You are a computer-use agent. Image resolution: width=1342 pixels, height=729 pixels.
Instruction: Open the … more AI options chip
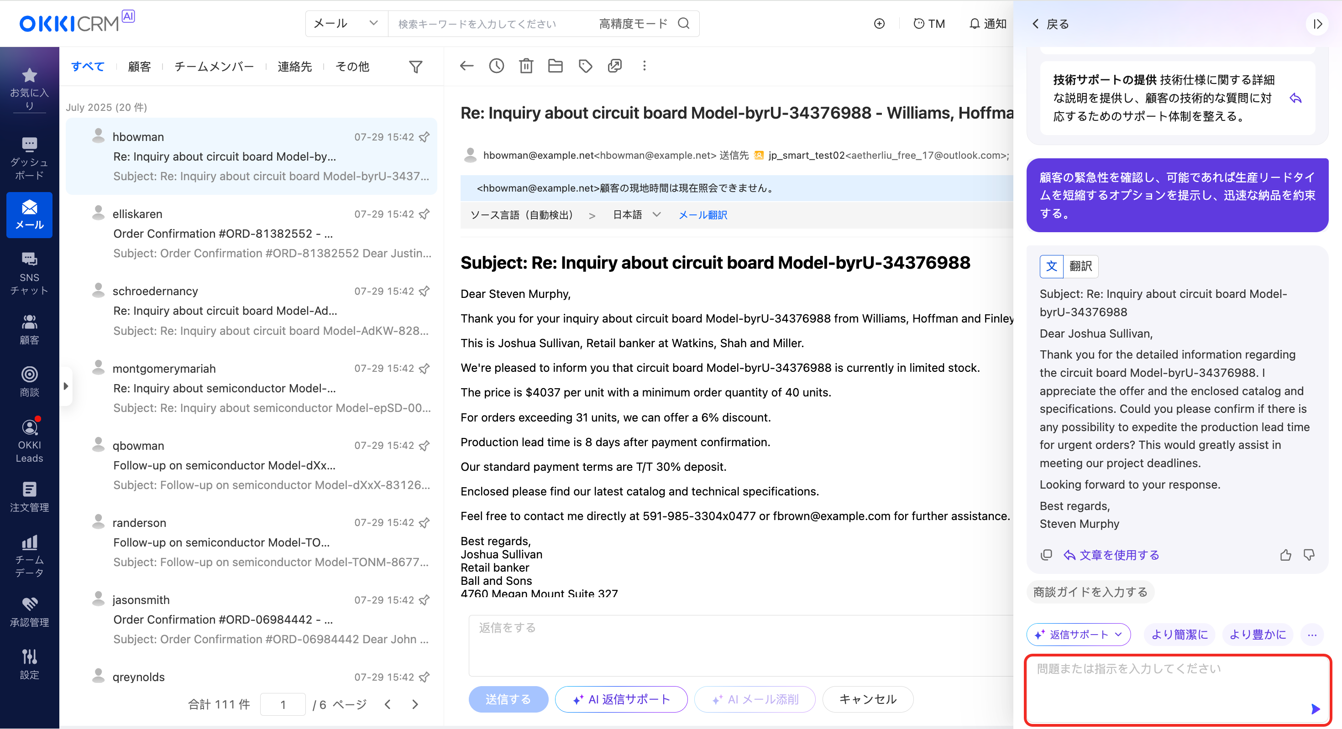tap(1312, 634)
